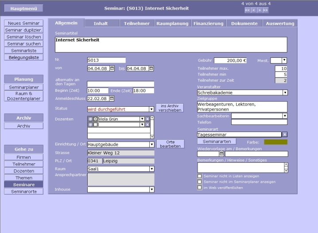This screenshot has height=233, width=318.
Task: Switch to the Teilnehmer tab
Action: [x=137, y=23]
